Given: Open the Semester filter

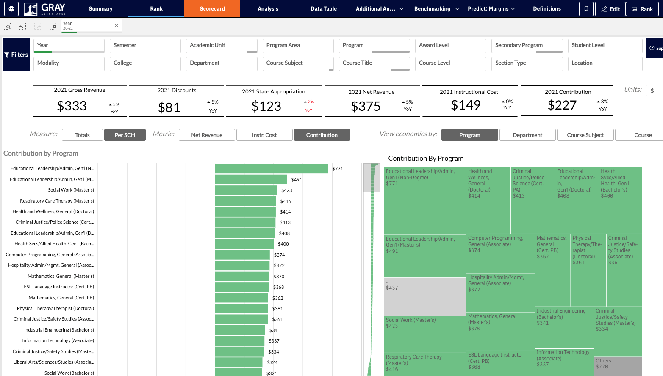Looking at the screenshot, I should 145,46.
